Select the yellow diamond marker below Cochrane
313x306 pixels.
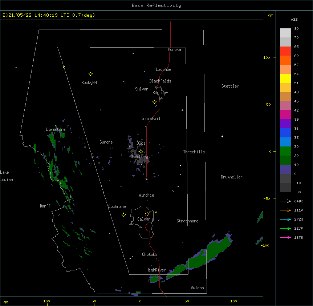point(123,214)
